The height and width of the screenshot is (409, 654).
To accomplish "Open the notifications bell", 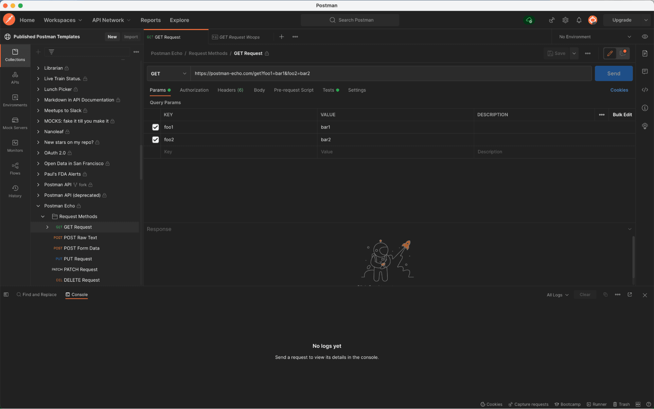I will click(x=579, y=20).
